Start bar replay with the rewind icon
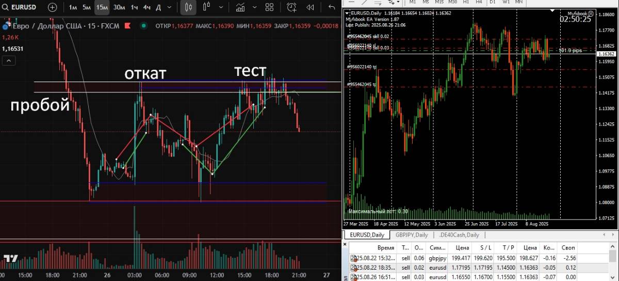619x281 pixels. point(310,8)
